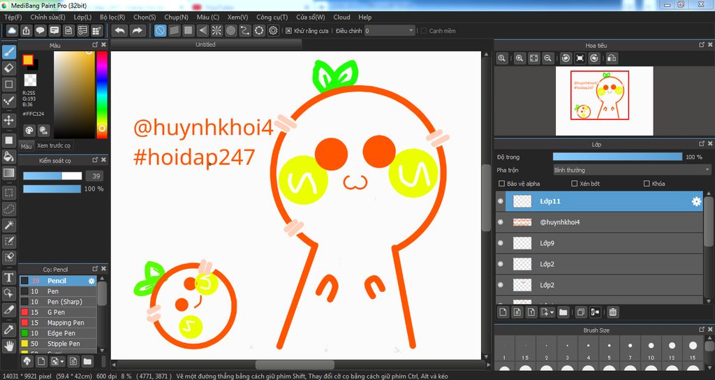Select the Text tool

pos(8,277)
